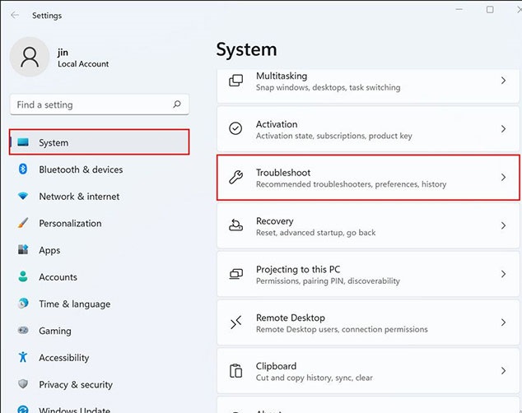
Task: Open Gaming settings section
Action: click(99, 331)
